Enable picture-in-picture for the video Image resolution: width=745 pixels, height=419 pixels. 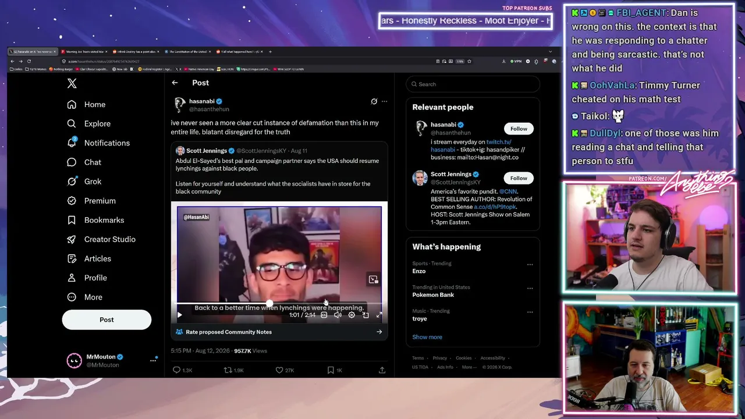(366, 315)
